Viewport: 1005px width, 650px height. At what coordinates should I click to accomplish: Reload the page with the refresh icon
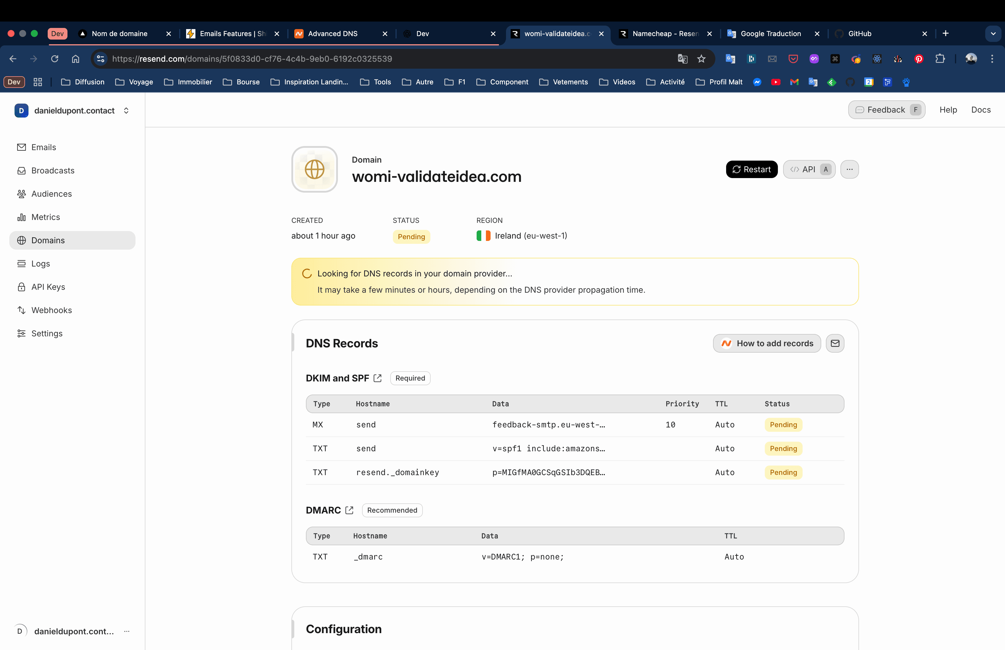pyautogui.click(x=54, y=59)
